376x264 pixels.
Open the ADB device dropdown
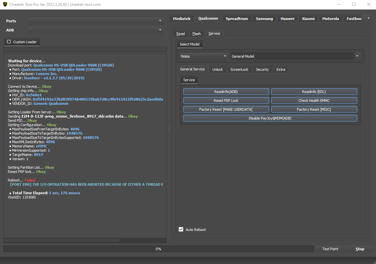tap(96, 30)
